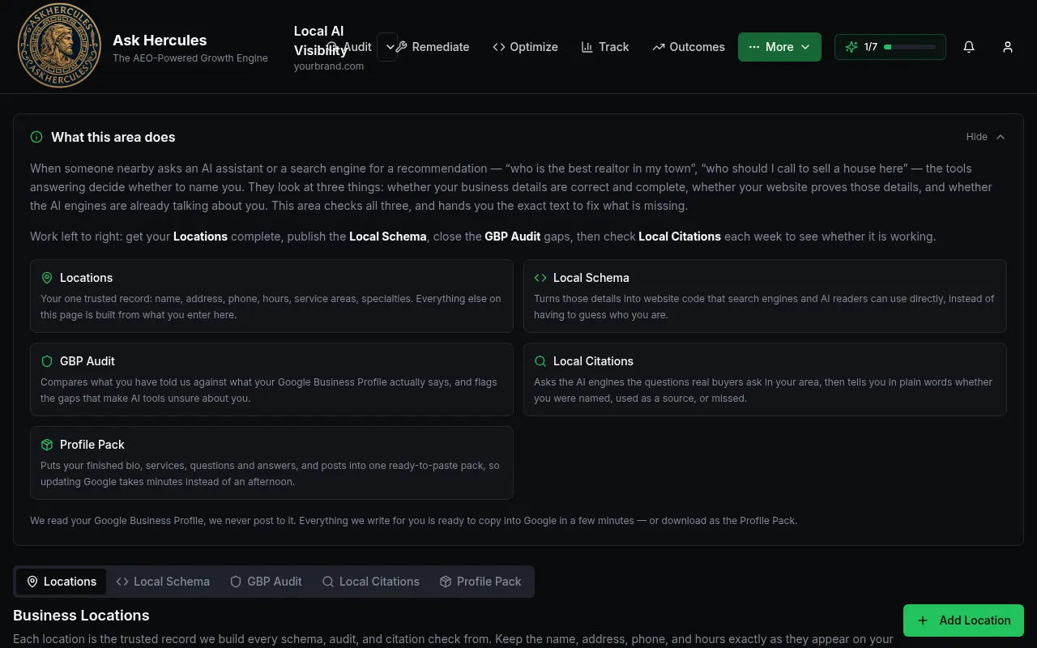Click the Ask Hercules logo emblem

pos(59,45)
